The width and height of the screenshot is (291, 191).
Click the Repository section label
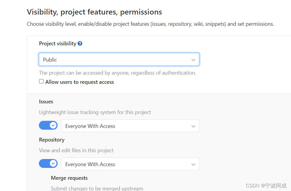[52, 140]
